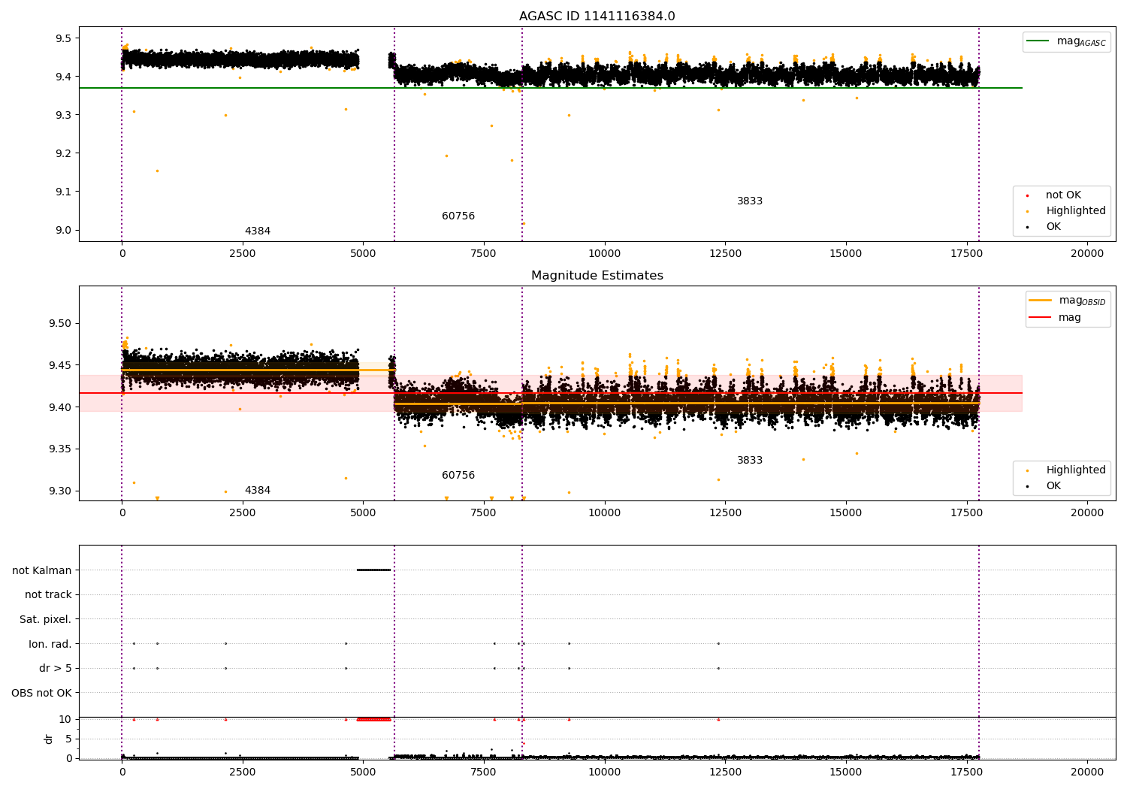Click the black 'not Kalman' data segment
This screenshot has height=789, width=1127.
pyautogui.click(x=373, y=570)
